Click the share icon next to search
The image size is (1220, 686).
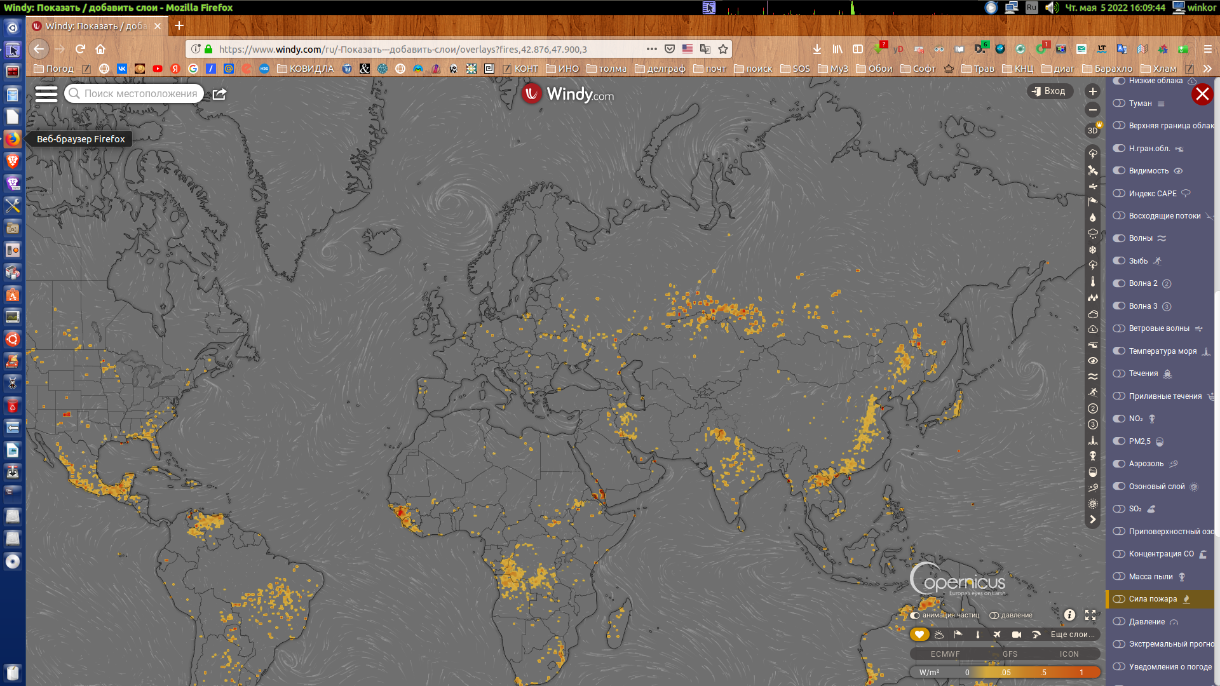pos(219,94)
